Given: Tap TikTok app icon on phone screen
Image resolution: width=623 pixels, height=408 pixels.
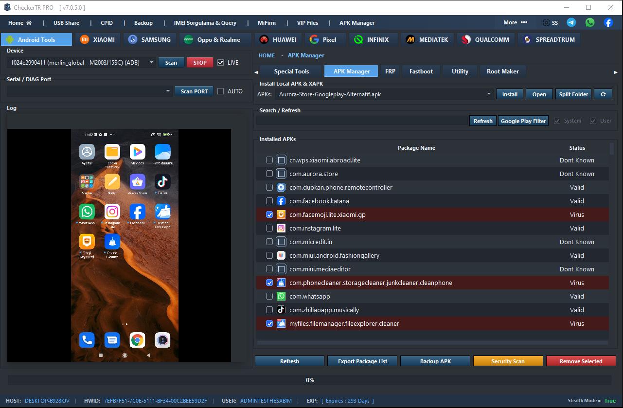Looking at the screenshot, I should click(162, 182).
